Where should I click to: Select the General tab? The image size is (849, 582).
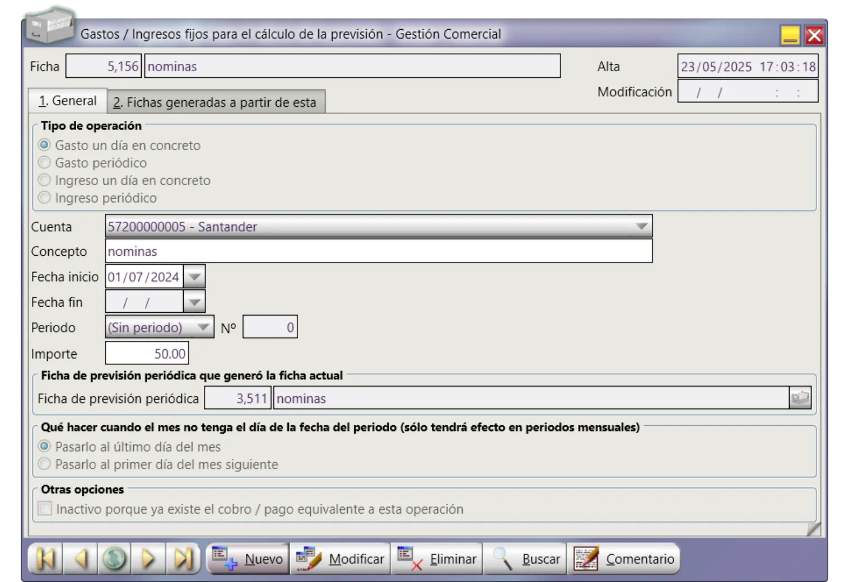pyautogui.click(x=68, y=101)
